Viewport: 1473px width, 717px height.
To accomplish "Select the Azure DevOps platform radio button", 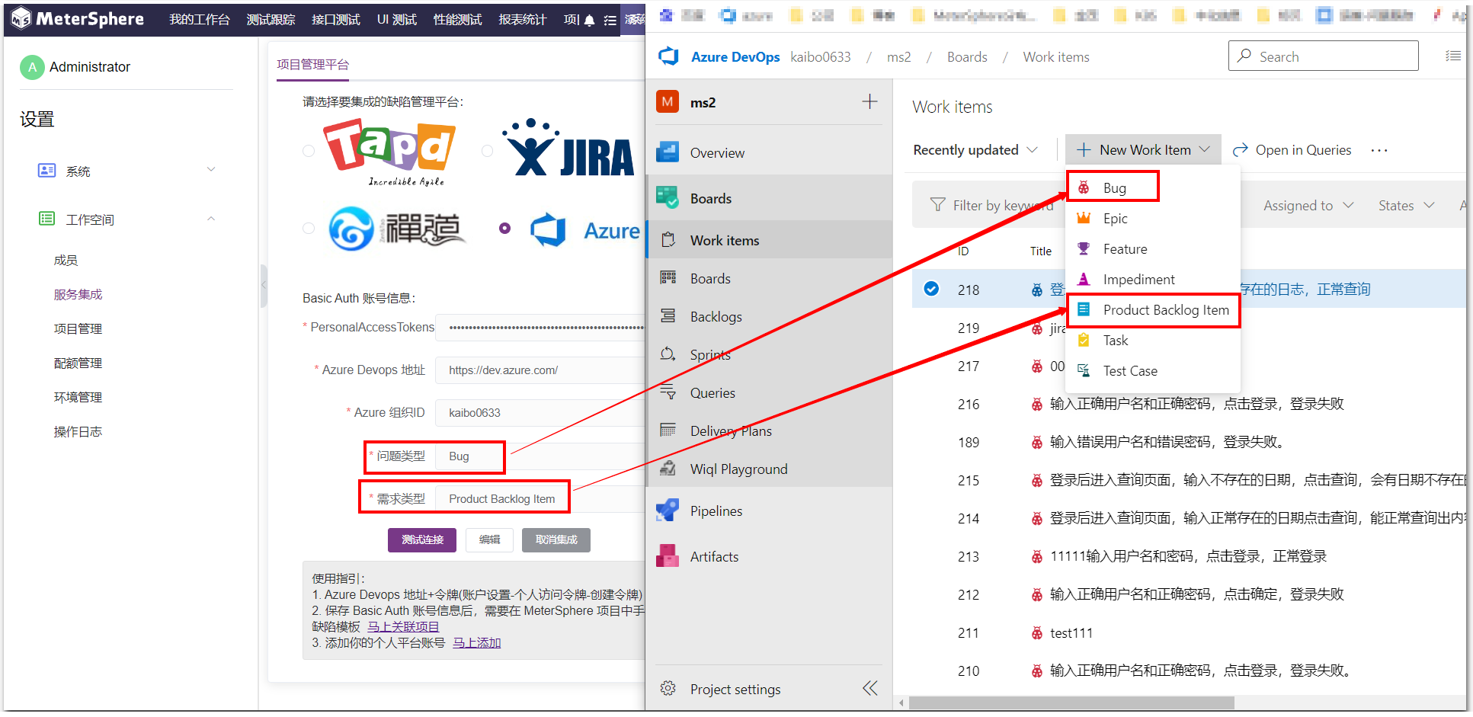I will click(x=504, y=226).
